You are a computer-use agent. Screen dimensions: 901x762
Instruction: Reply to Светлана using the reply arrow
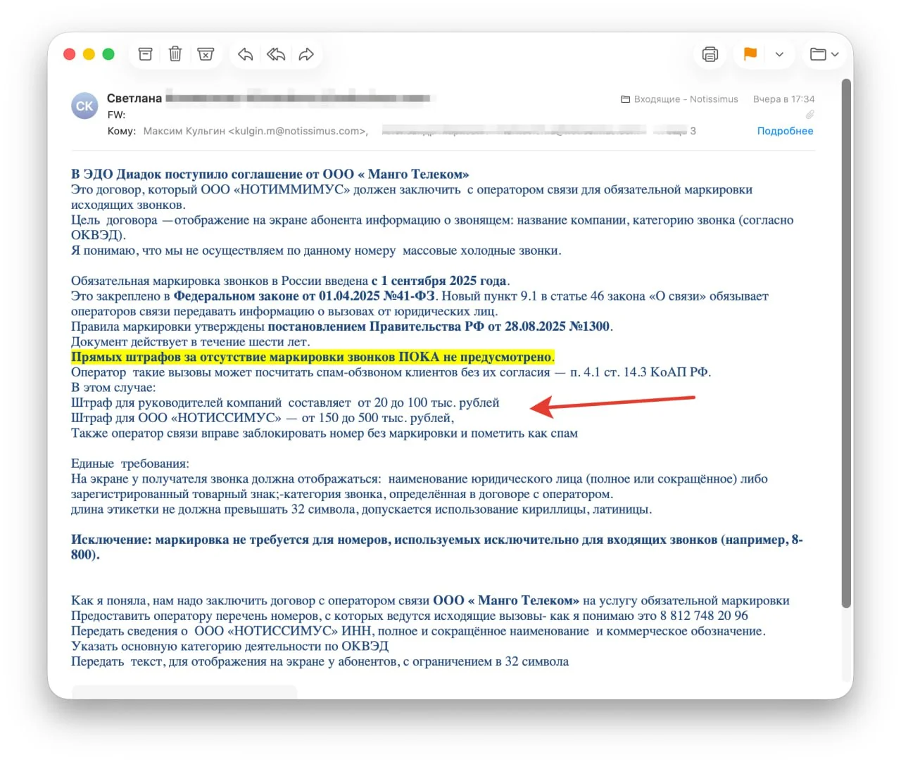(245, 54)
